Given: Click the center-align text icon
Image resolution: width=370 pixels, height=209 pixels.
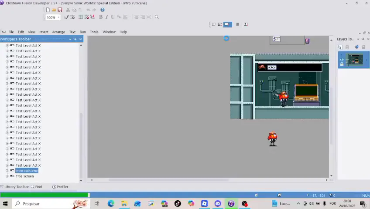Looking at the screenshot, I should click(x=137, y=17).
